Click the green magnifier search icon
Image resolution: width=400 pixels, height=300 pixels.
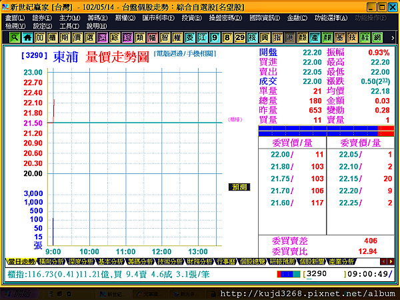coord(15,37)
